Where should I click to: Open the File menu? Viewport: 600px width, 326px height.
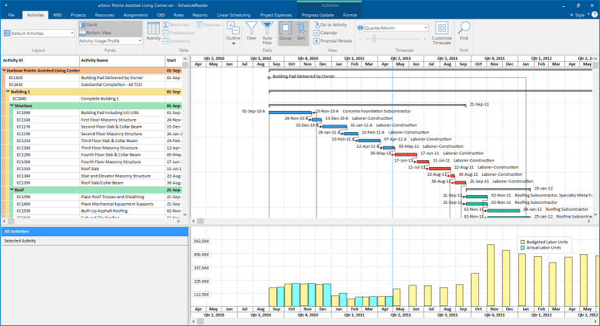point(11,15)
